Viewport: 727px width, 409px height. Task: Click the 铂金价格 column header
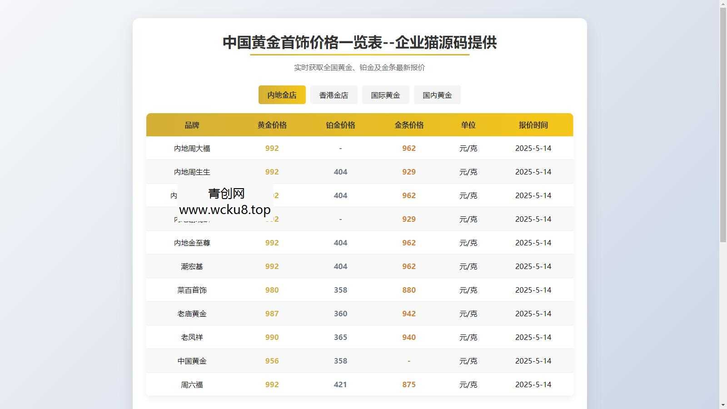[340, 125]
